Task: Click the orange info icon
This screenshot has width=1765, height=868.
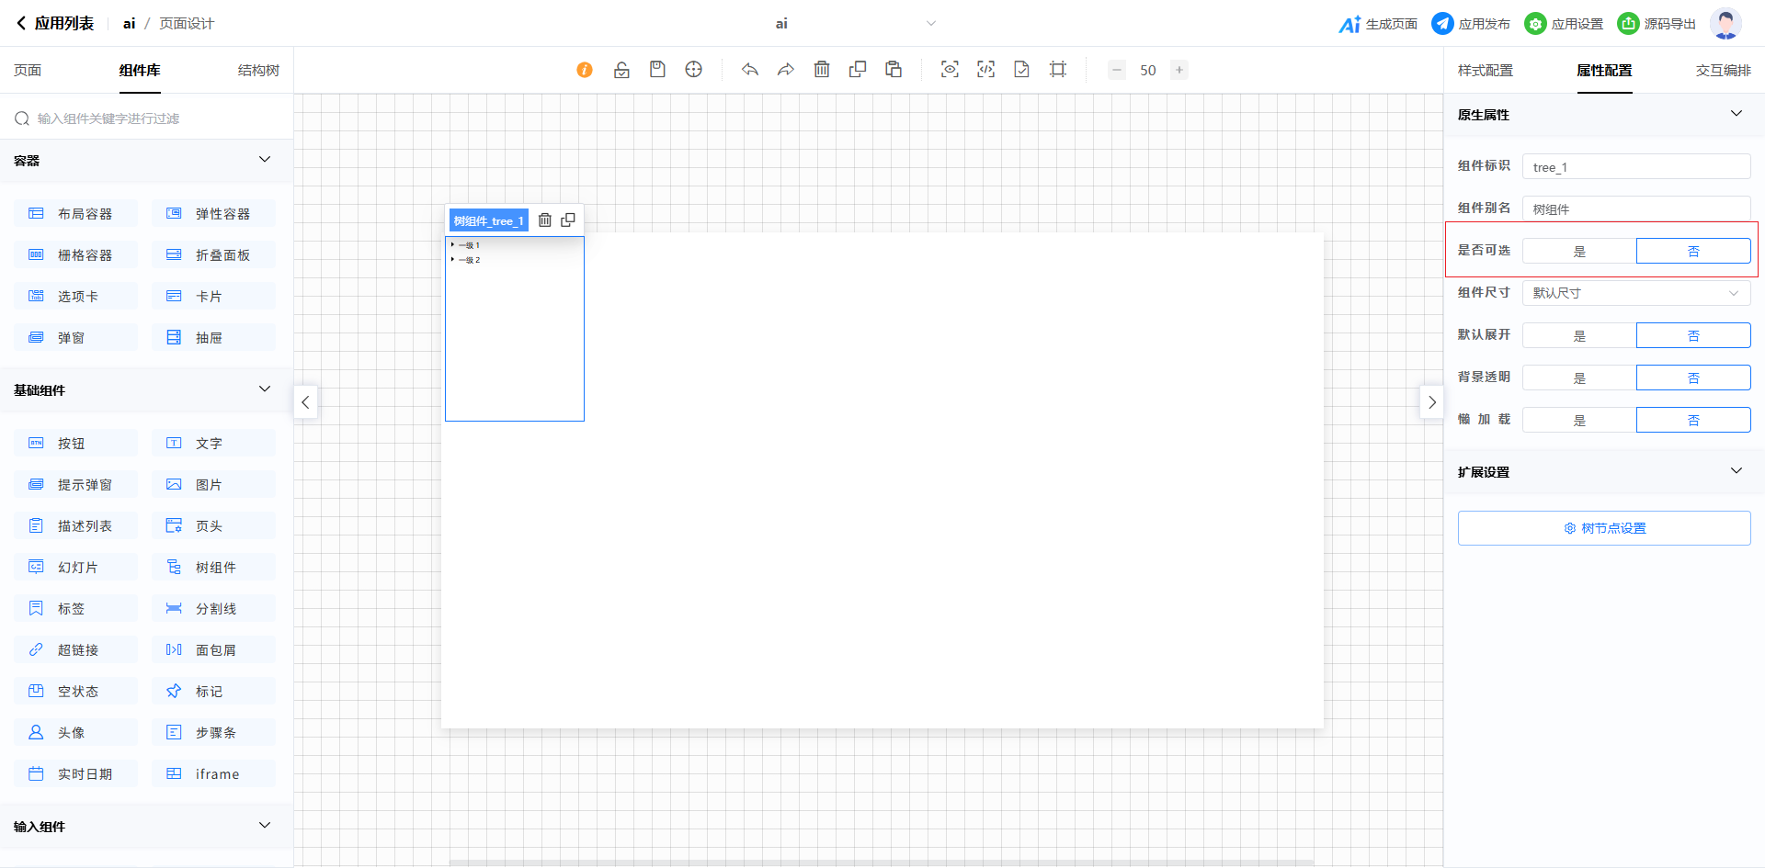Action: tap(585, 70)
